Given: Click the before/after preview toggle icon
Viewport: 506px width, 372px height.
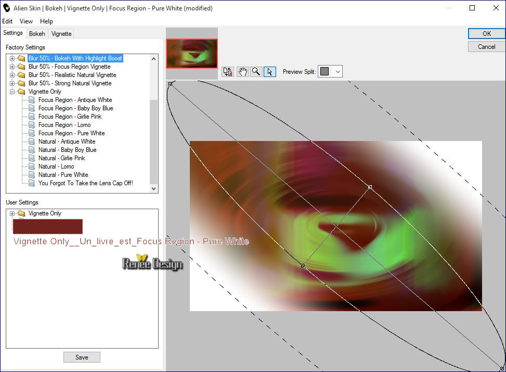Looking at the screenshot, I should coord(228,72).
